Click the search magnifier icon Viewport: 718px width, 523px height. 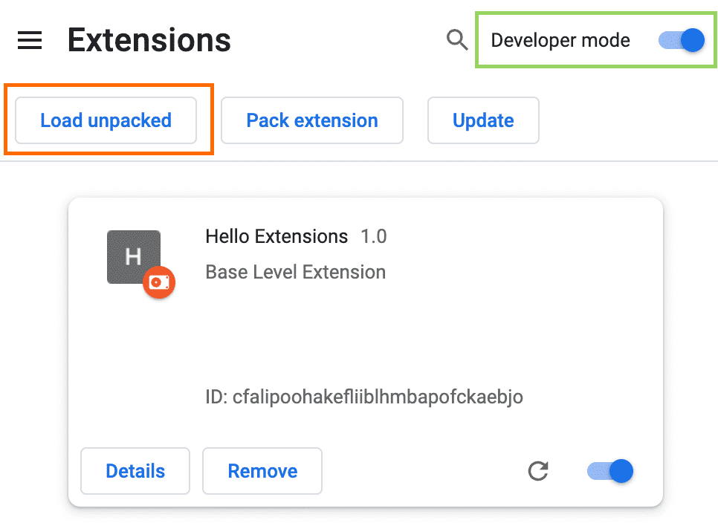pos(456,40)
